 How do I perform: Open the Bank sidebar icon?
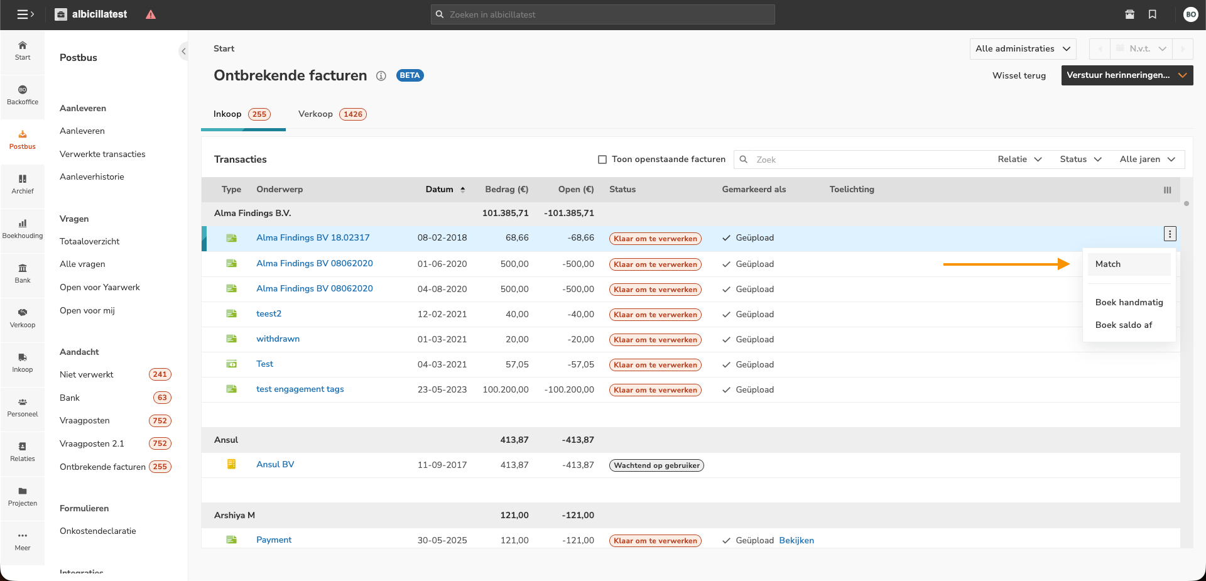click(23, 273)
